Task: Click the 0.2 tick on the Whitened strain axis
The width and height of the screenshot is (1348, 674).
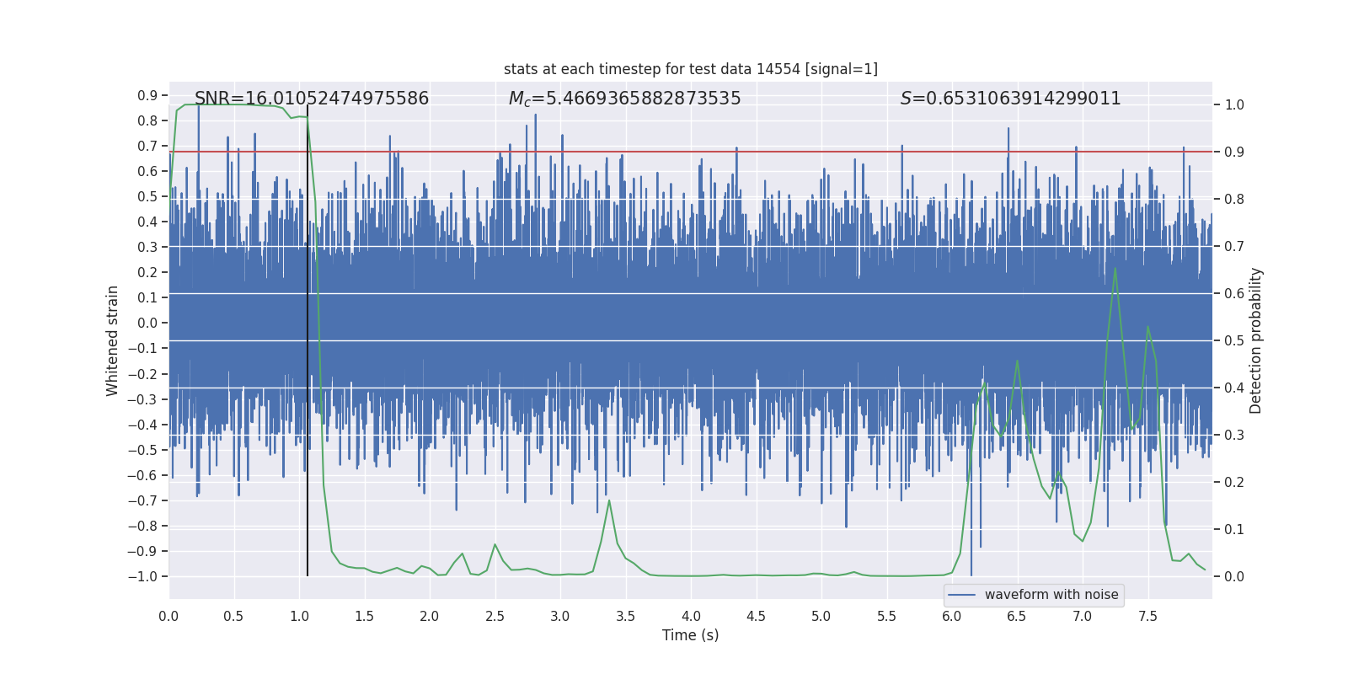Action: pos(147,272)
